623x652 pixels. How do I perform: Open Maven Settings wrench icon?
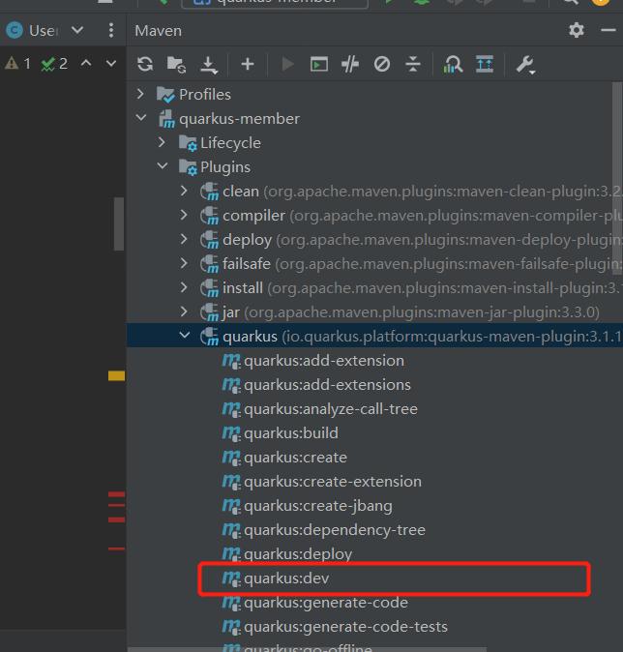(525, 64)
